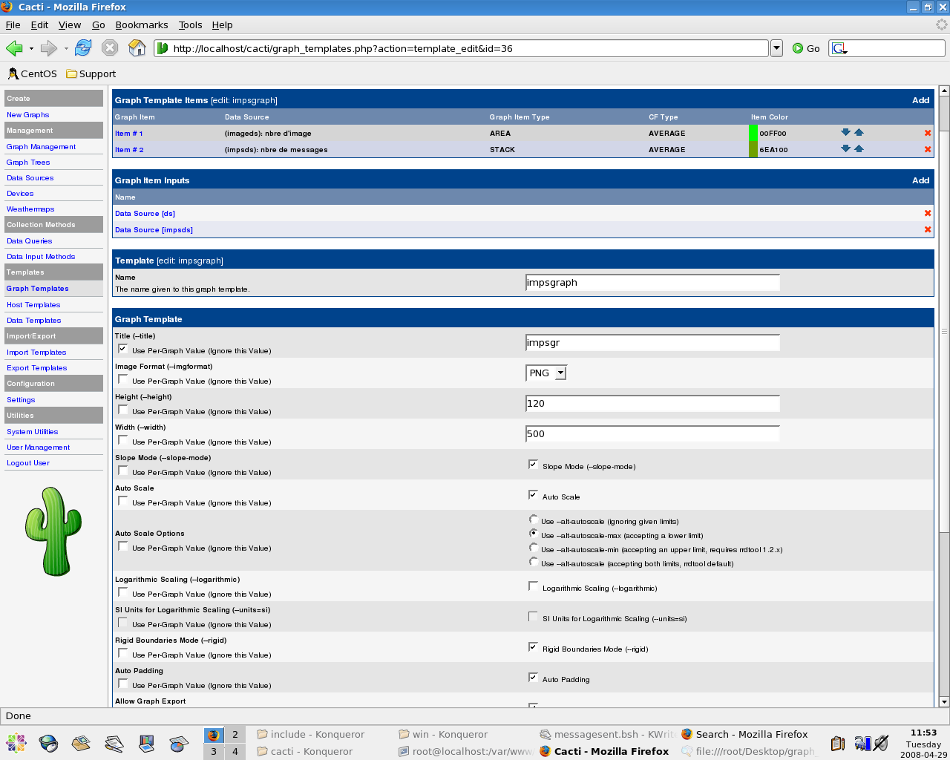Stop loading with the stop icon
Screen dimensions: 950x760
point(110,48)
